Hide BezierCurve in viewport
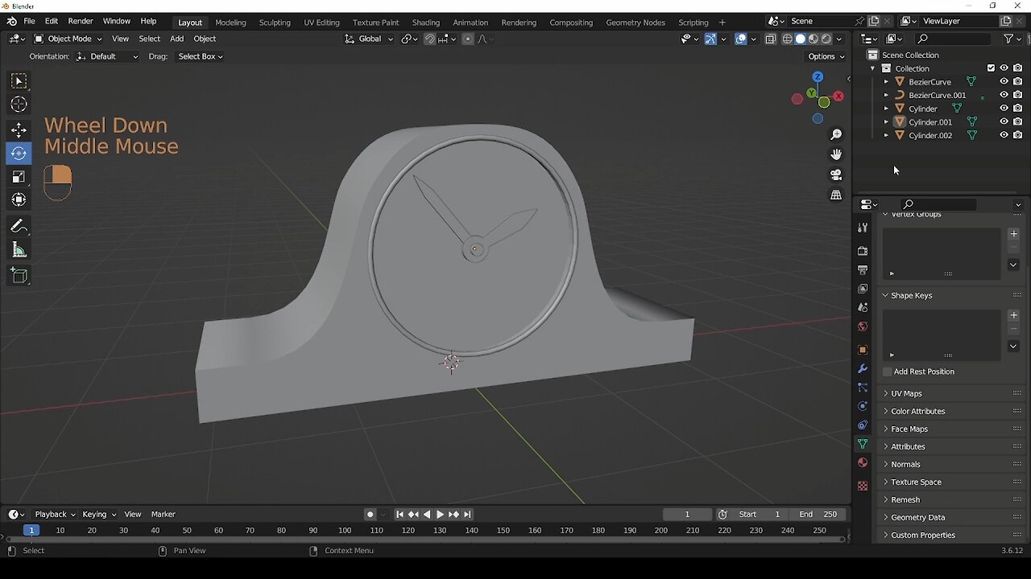1031x579 pixels. coord(1004,82)
